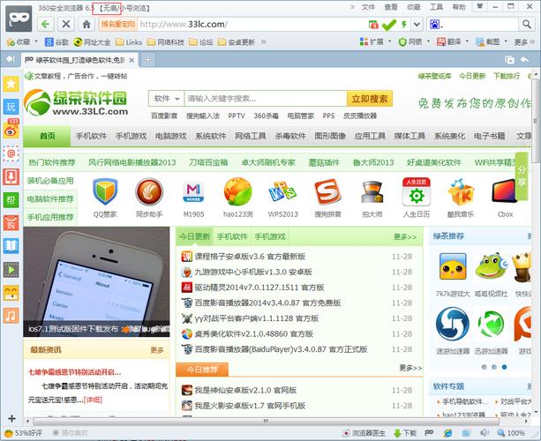
Task: Click the yellow star favorites sidebar icon
Action: click(11, 83)
